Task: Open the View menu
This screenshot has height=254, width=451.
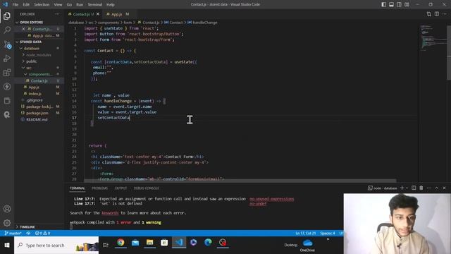Action: (x=58, y=4)
